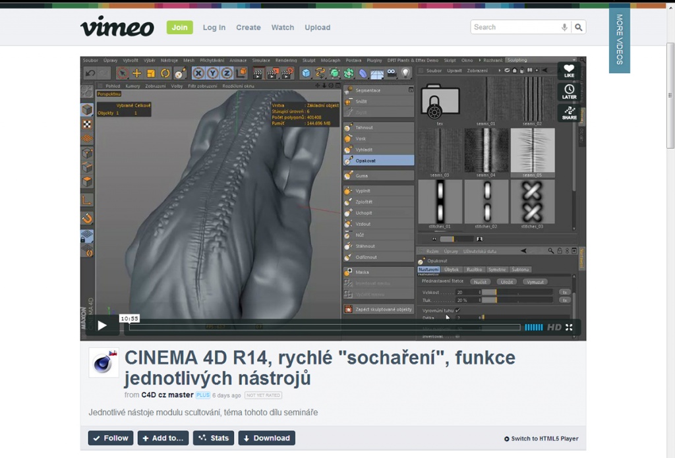Select the Scale tool icon

151,73
